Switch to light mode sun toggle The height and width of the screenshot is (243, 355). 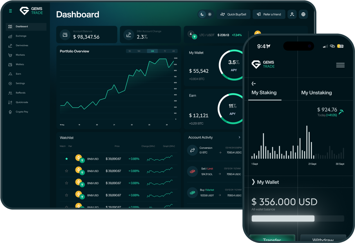[x=210, y=14]
